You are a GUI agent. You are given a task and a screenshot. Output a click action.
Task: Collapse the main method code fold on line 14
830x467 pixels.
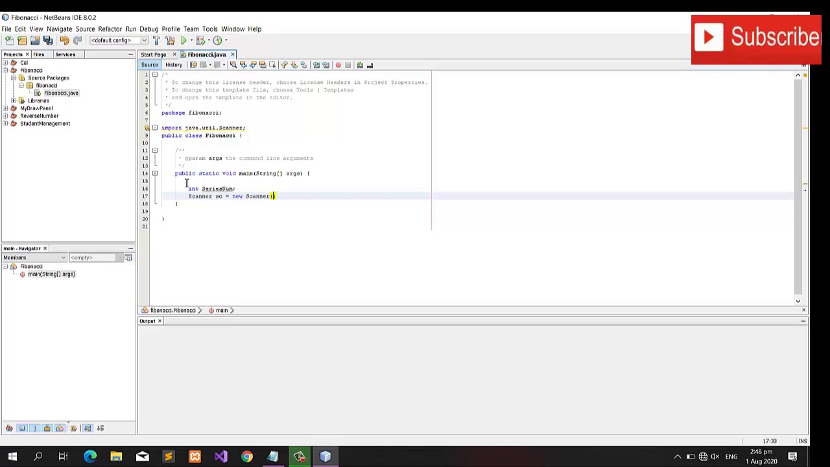(154, 173)
